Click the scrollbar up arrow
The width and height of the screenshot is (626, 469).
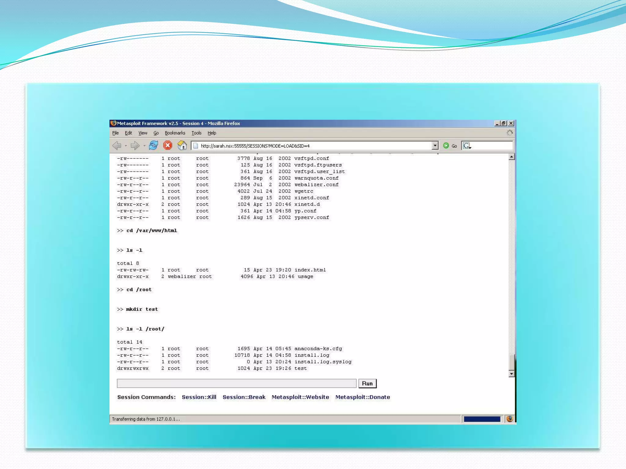pos(511,157)
